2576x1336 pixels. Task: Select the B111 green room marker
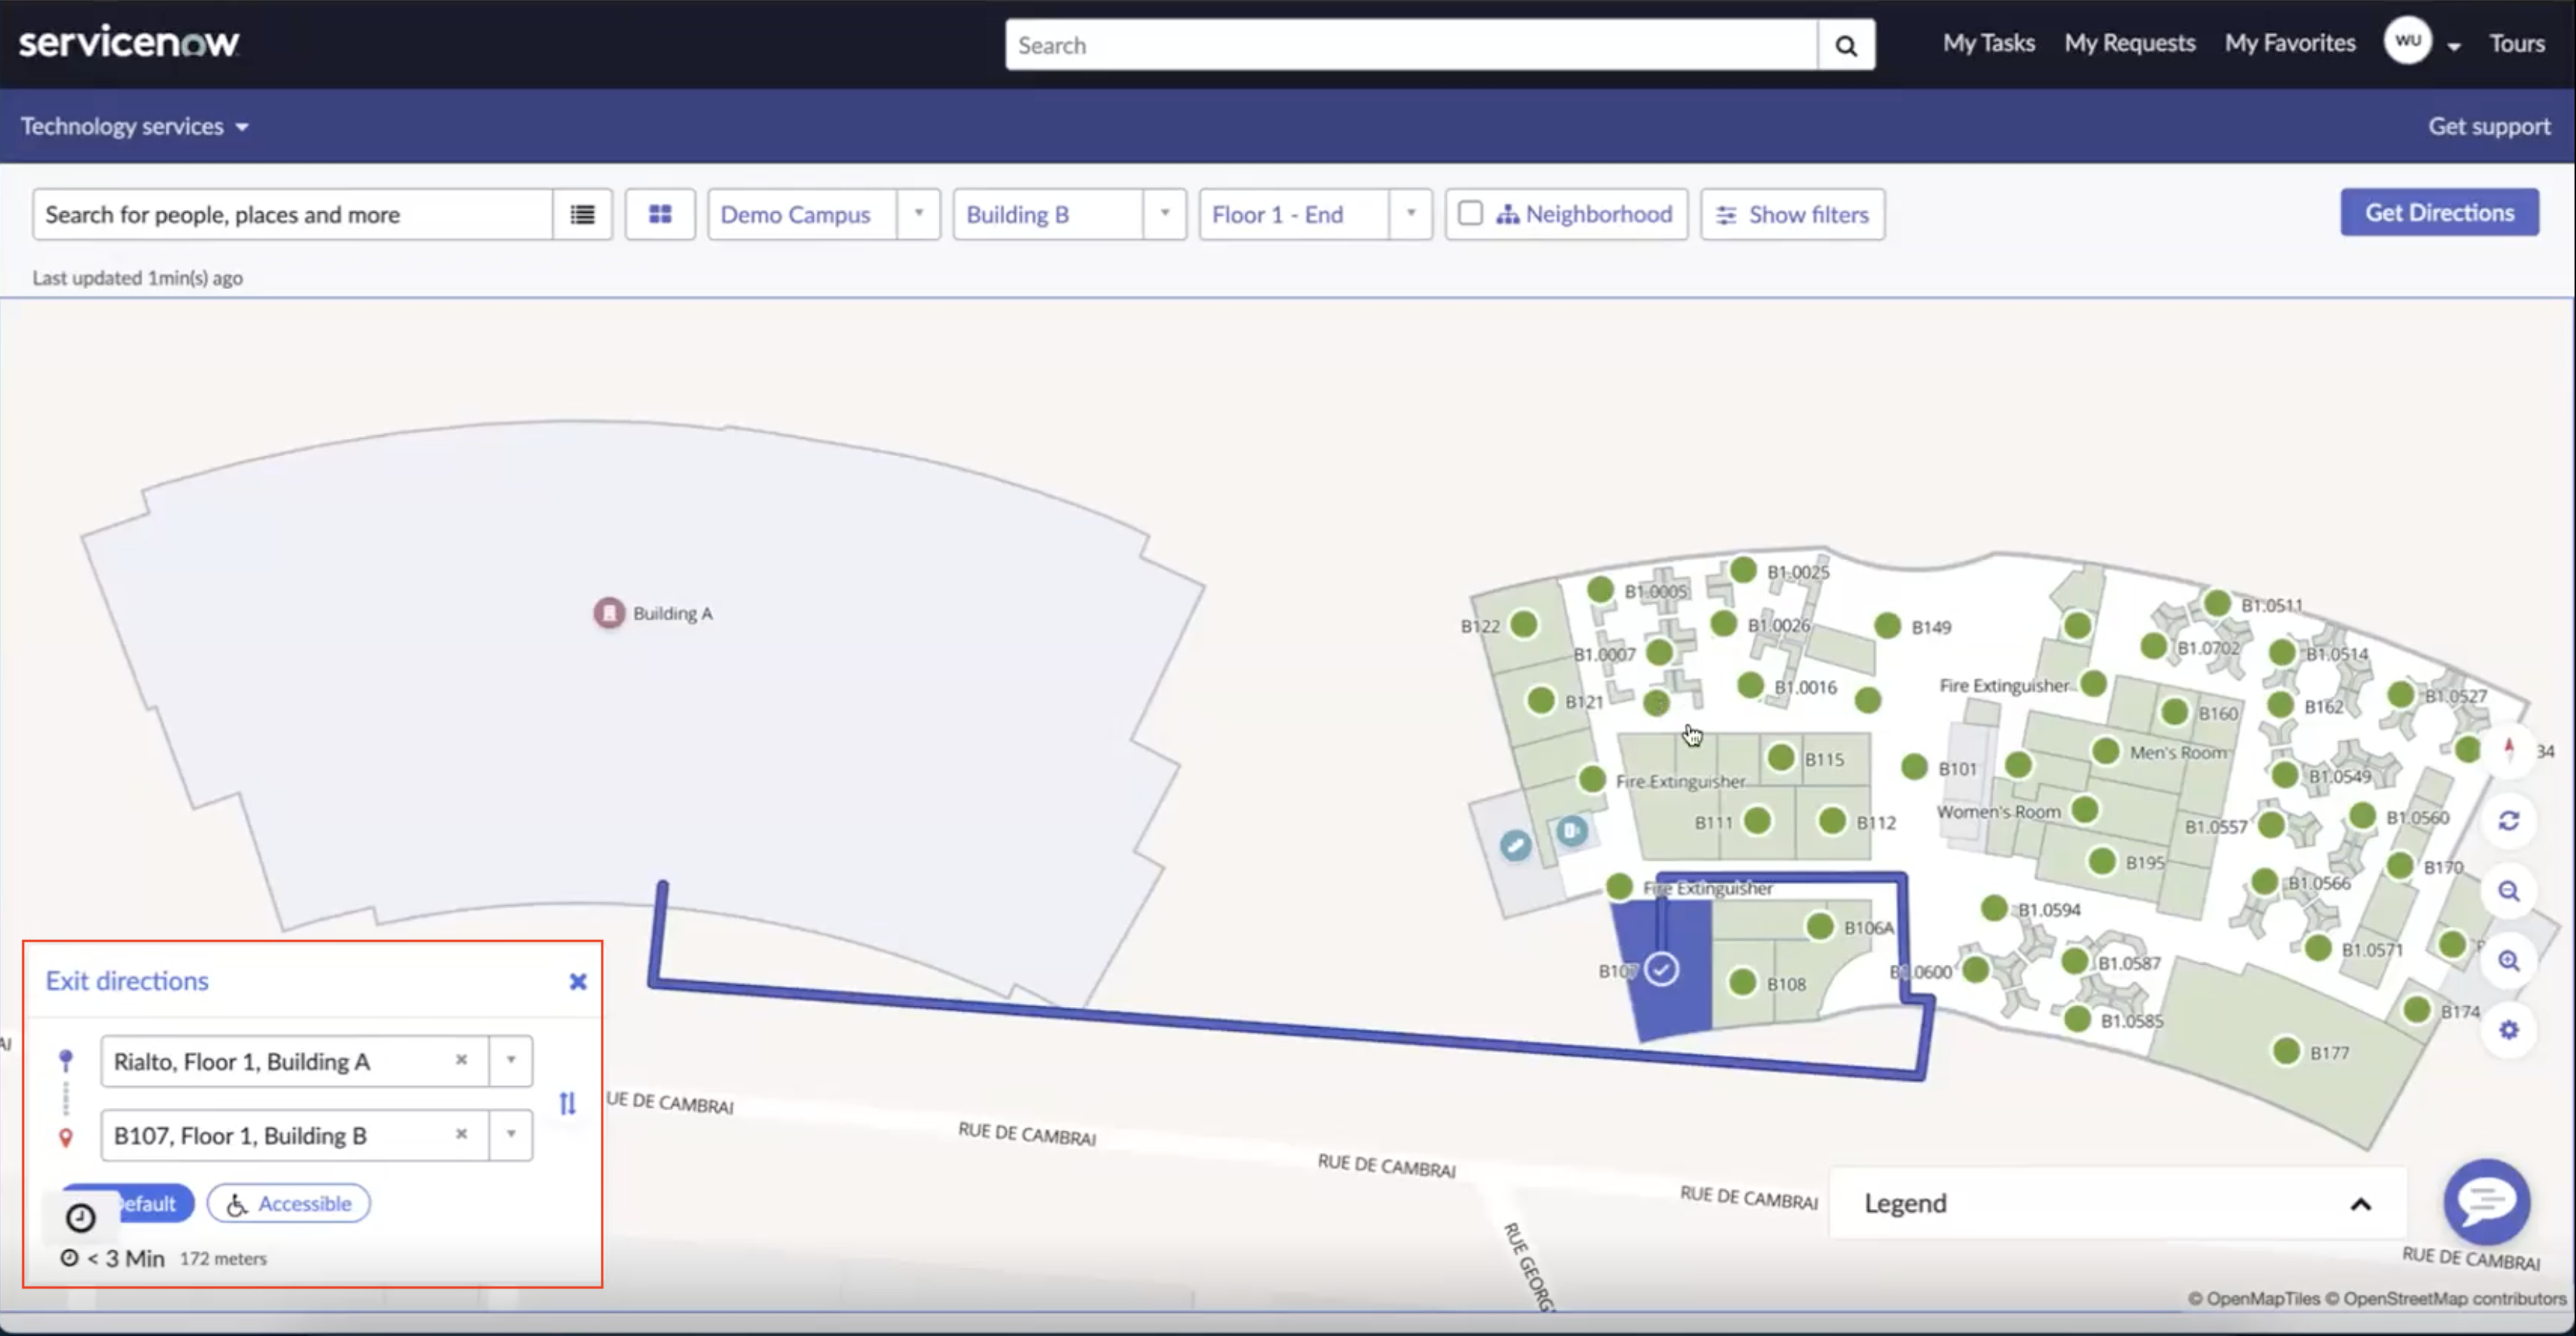click(1757, 821)
